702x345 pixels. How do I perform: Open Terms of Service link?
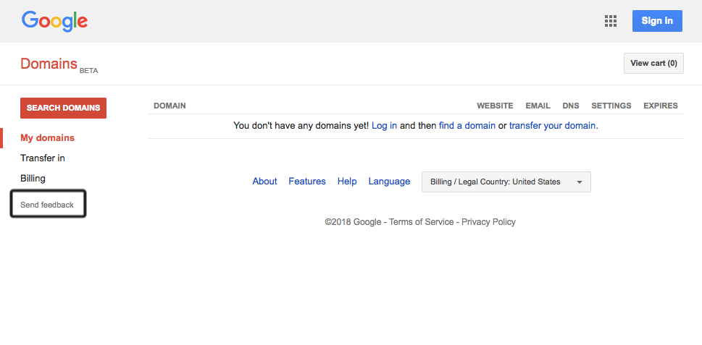click(421, 222)
